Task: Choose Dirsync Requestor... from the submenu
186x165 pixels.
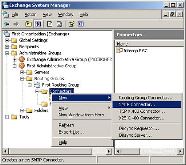Action: (x=147, y=128)
